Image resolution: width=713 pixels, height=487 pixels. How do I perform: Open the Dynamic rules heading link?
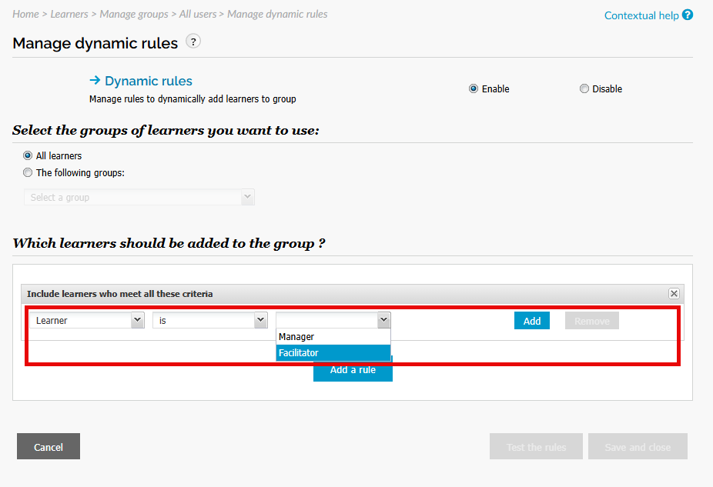pyautogui.click(x=148, y=81)
